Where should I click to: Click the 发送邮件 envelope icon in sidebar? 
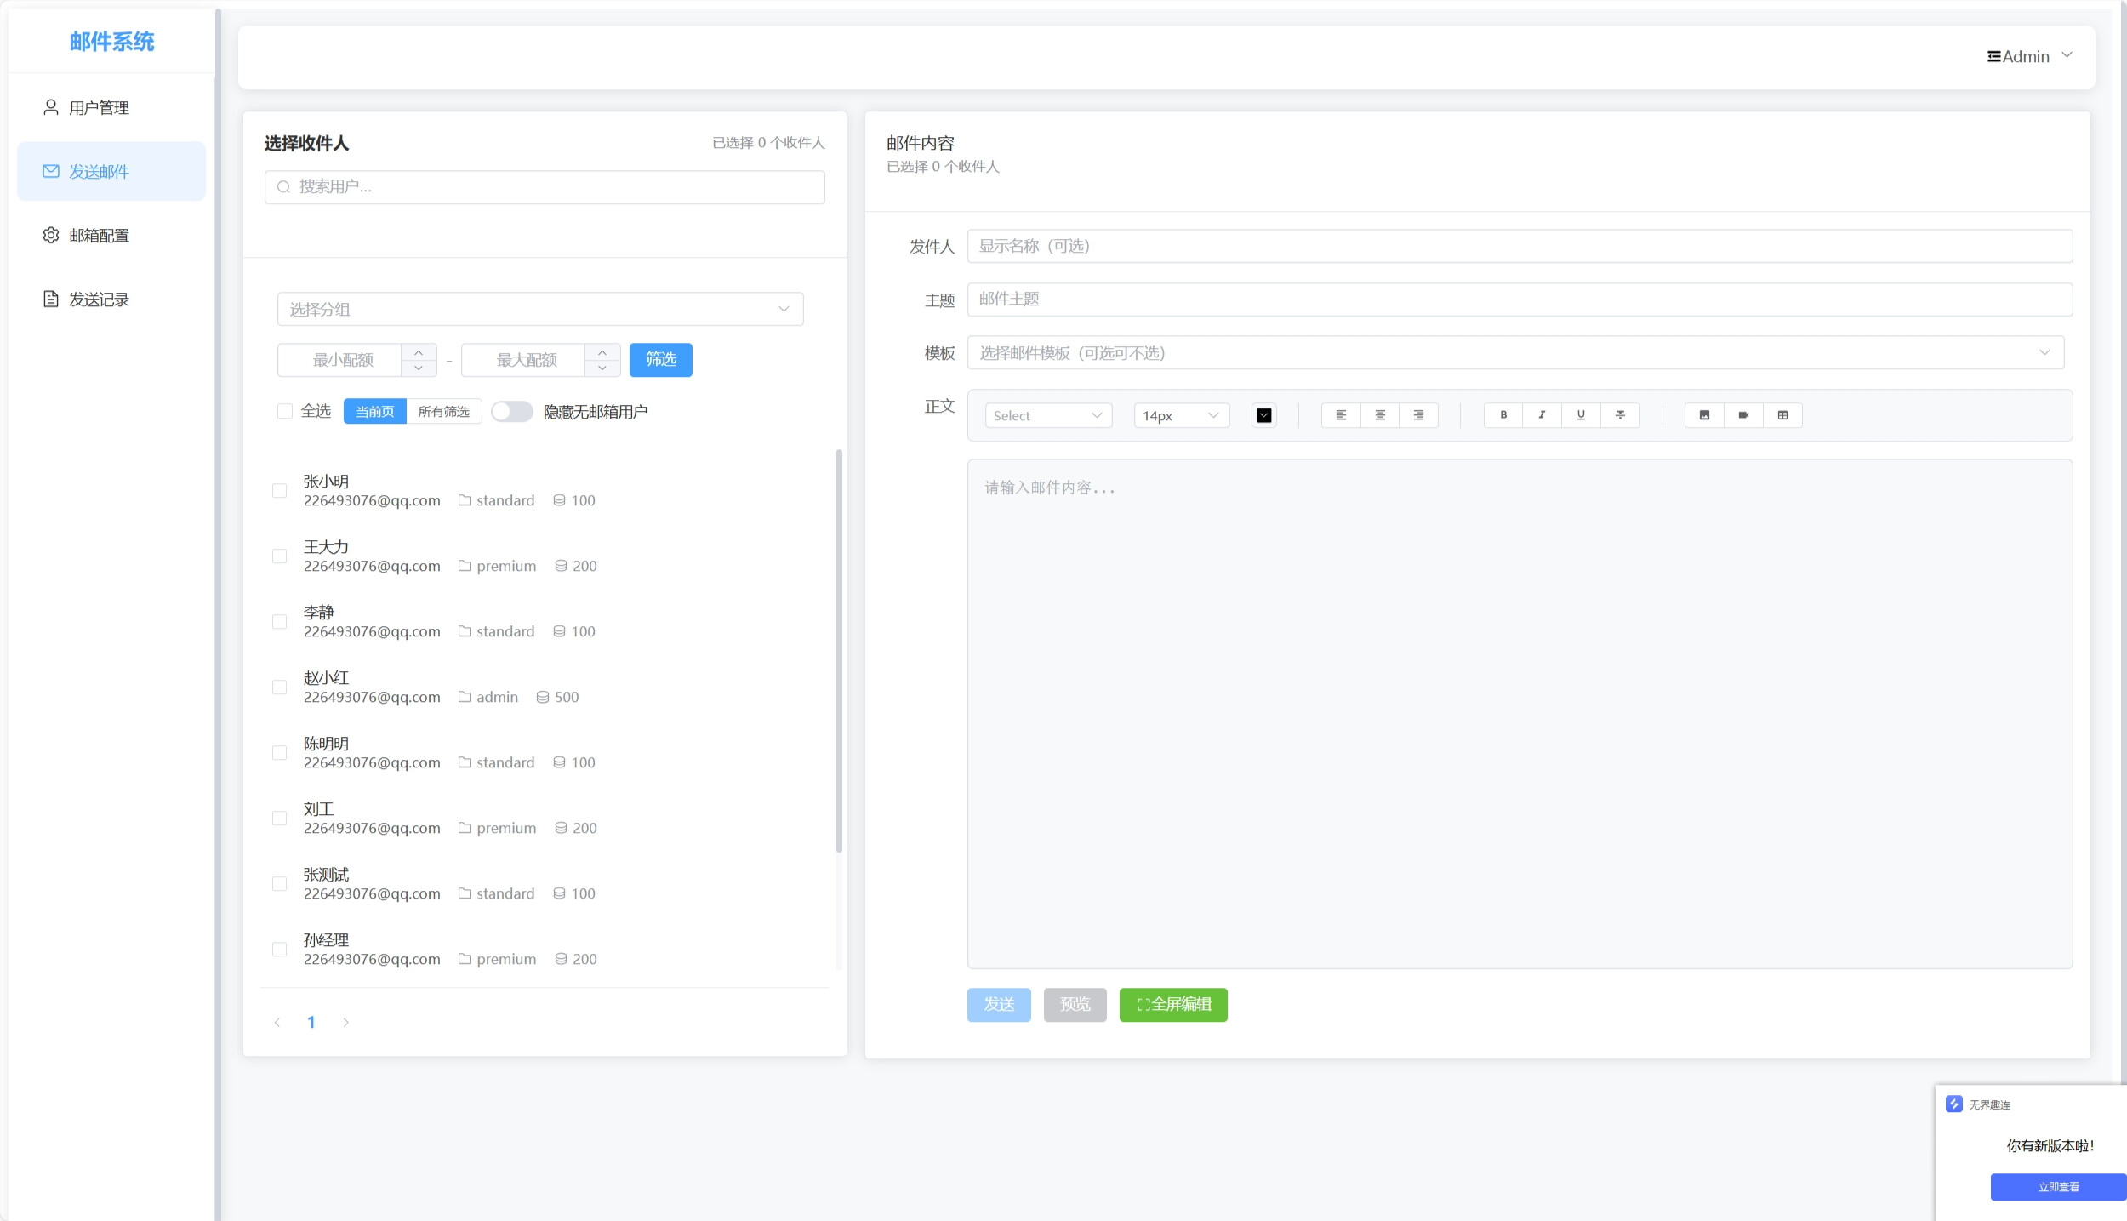(51, 171)
